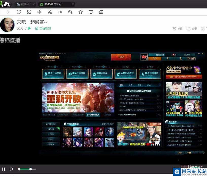This screenshot has width=207, height=176.
Task: Click the 英雄联盟用户调查问卷 link
Action: 128,114
